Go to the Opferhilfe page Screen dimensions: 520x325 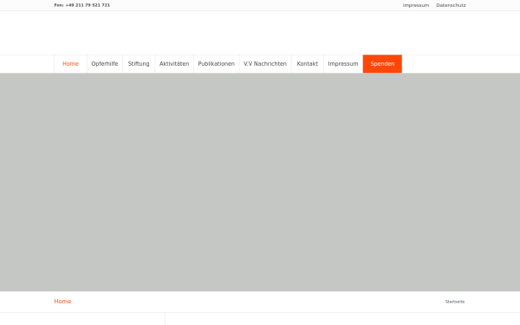click(105, 63)
